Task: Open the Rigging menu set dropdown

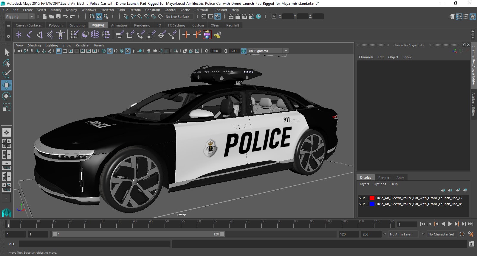Action: 20,17
